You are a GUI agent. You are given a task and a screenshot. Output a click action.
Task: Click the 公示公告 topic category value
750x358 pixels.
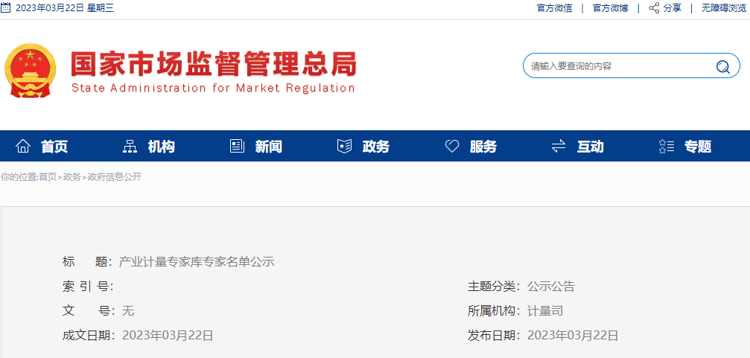click(x=551, y=287)
